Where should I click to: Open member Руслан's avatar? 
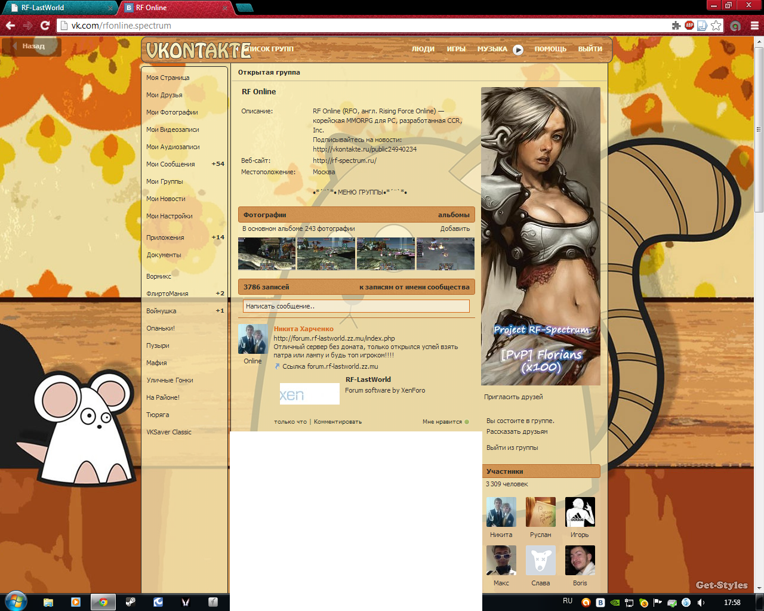tap(541, 512)
